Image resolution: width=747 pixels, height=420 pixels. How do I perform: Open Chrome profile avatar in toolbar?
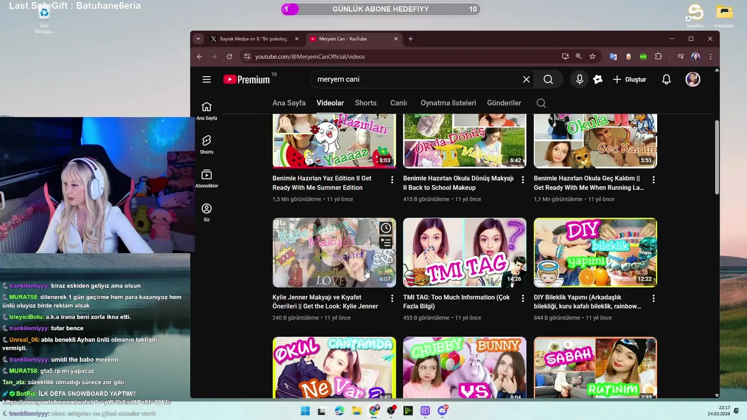(x=695, y=57)
